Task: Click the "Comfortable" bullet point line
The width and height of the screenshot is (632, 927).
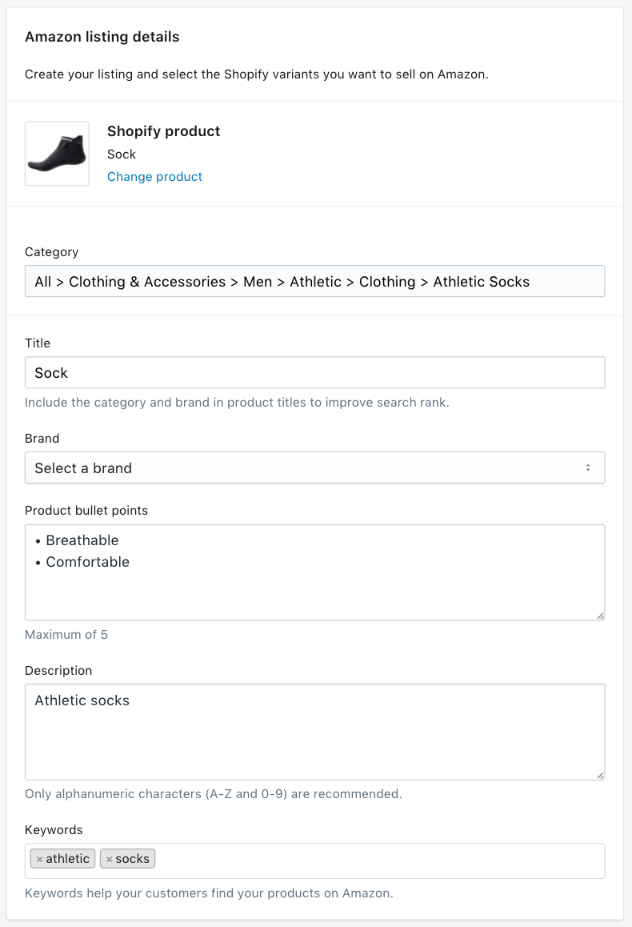Action: coord(87,562)
